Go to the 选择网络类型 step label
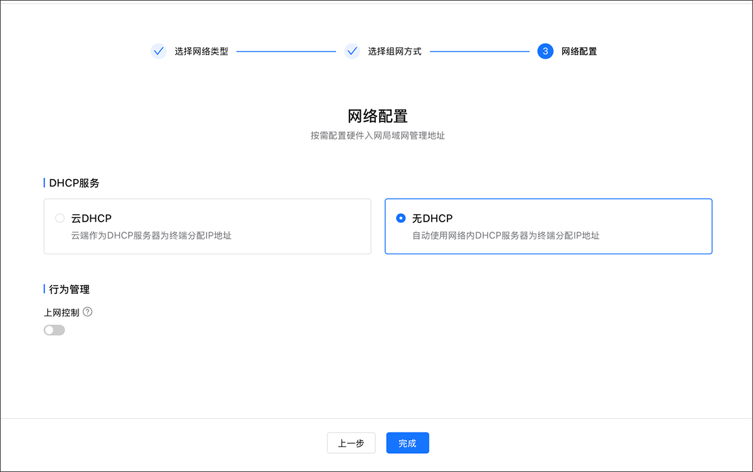This screenshot has width=753, height=472. (201, 51)
